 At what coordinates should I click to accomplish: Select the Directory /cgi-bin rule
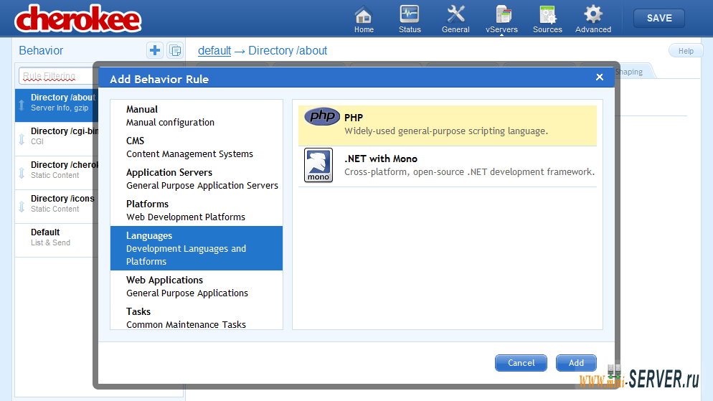coord(57,139)
